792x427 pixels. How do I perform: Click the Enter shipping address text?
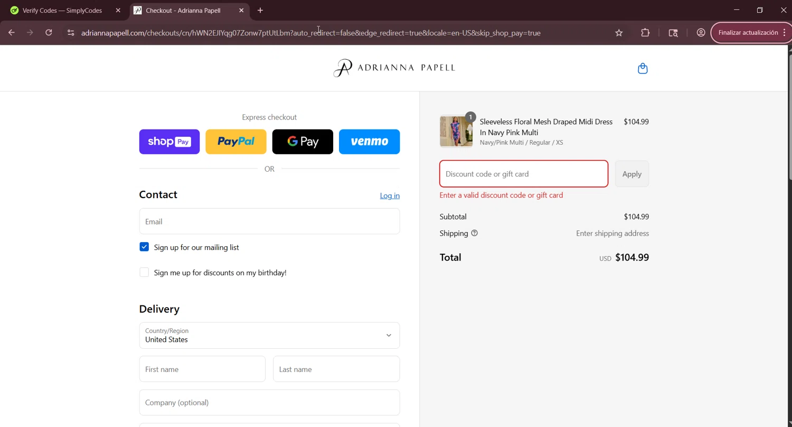tap(612, 233)
